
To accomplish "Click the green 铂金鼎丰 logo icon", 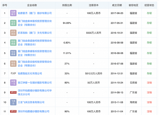I will [x=13, y=23].
